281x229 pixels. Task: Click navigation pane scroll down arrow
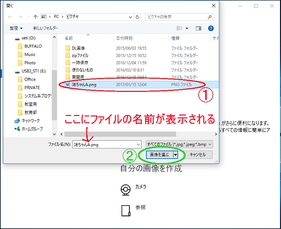(54, 134)
